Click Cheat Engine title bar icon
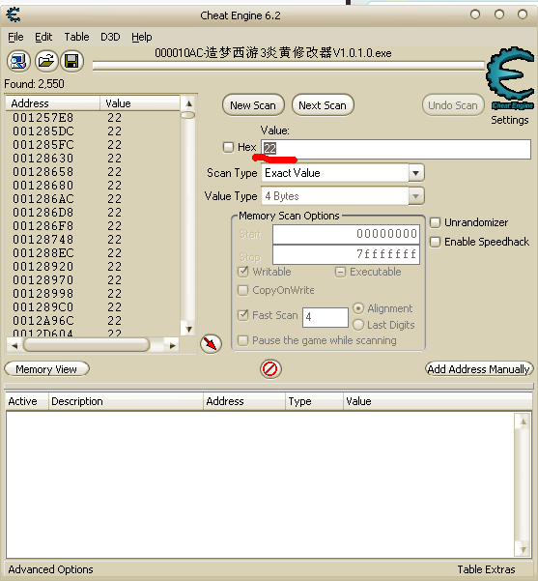Viewport: 538px width, 581px height. tap(13, 15)
